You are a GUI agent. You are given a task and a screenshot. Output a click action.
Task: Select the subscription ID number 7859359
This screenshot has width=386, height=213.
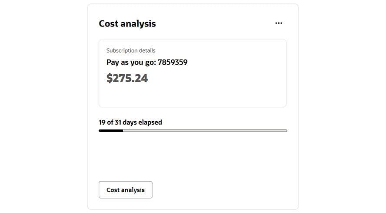[x=172, y=62]
